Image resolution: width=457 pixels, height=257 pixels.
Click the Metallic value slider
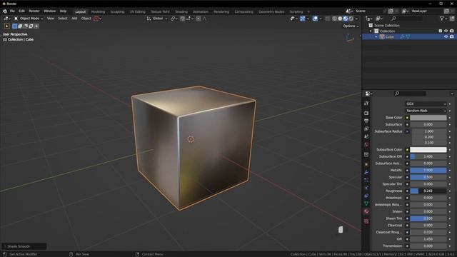[x=428, y=171]
